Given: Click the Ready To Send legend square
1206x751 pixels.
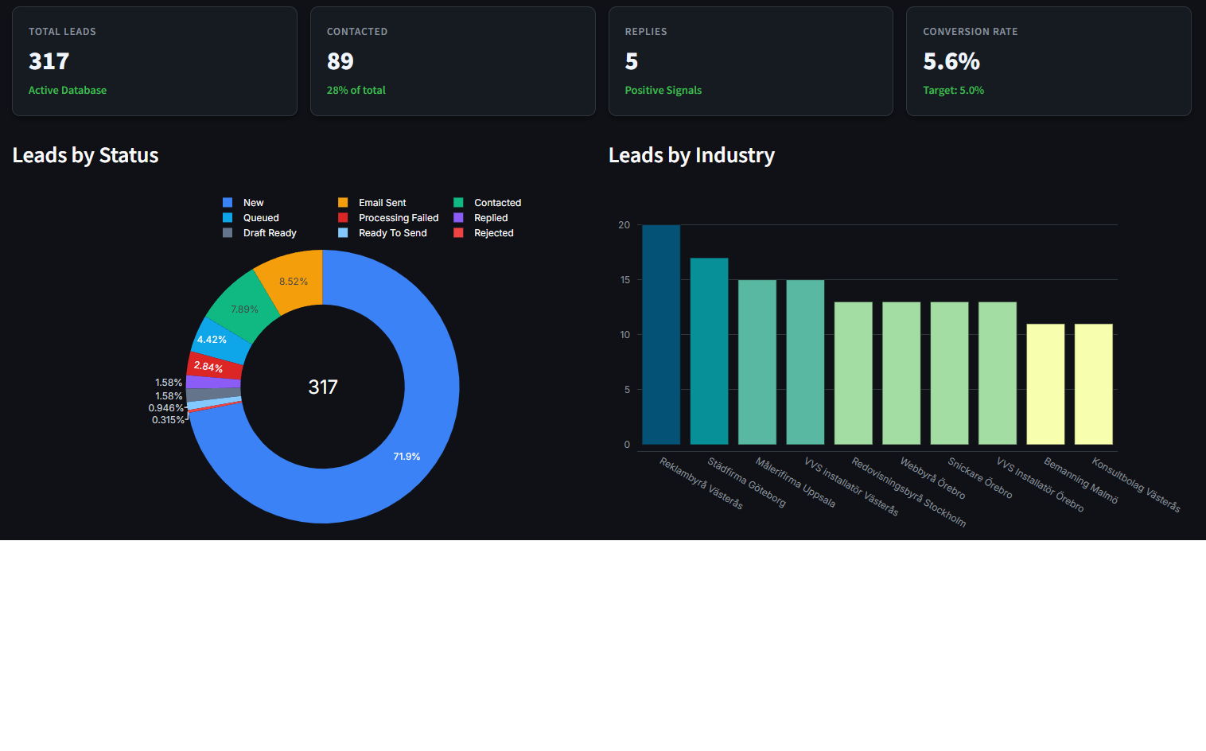Looking at the screenshot, I should 344,232.
